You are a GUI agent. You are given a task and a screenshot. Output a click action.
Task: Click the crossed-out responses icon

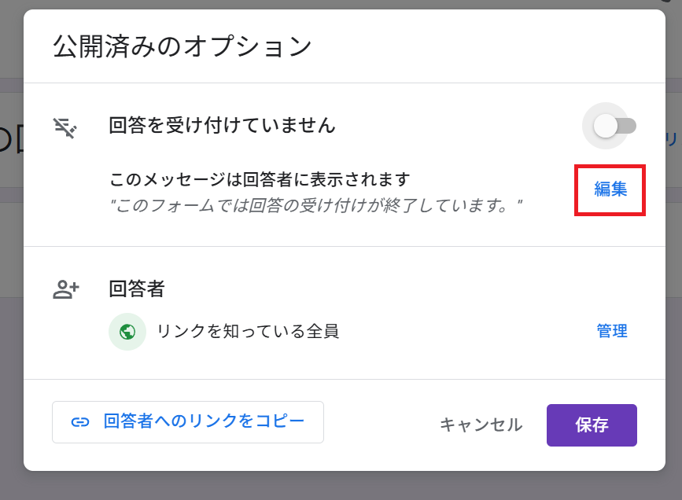pos(65,128)
